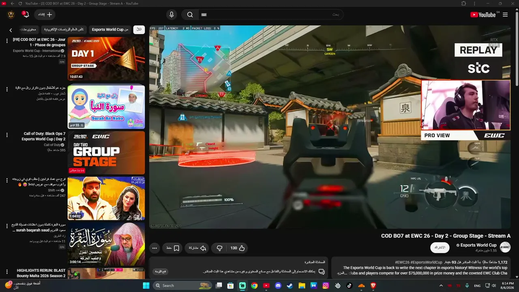This screenshot has height=292, width=519.
Task: Like the video with thumbs-up (130)
Action: click(237, 248)
